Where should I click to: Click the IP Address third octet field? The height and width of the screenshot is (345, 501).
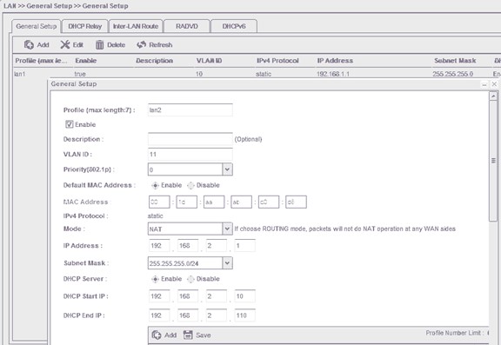click(217, 246)
